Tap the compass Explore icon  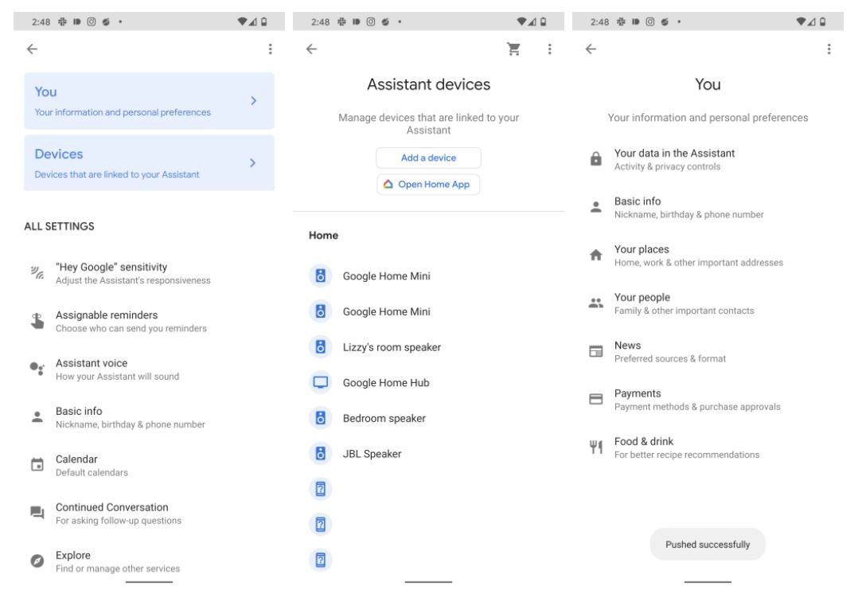point(37,561)
